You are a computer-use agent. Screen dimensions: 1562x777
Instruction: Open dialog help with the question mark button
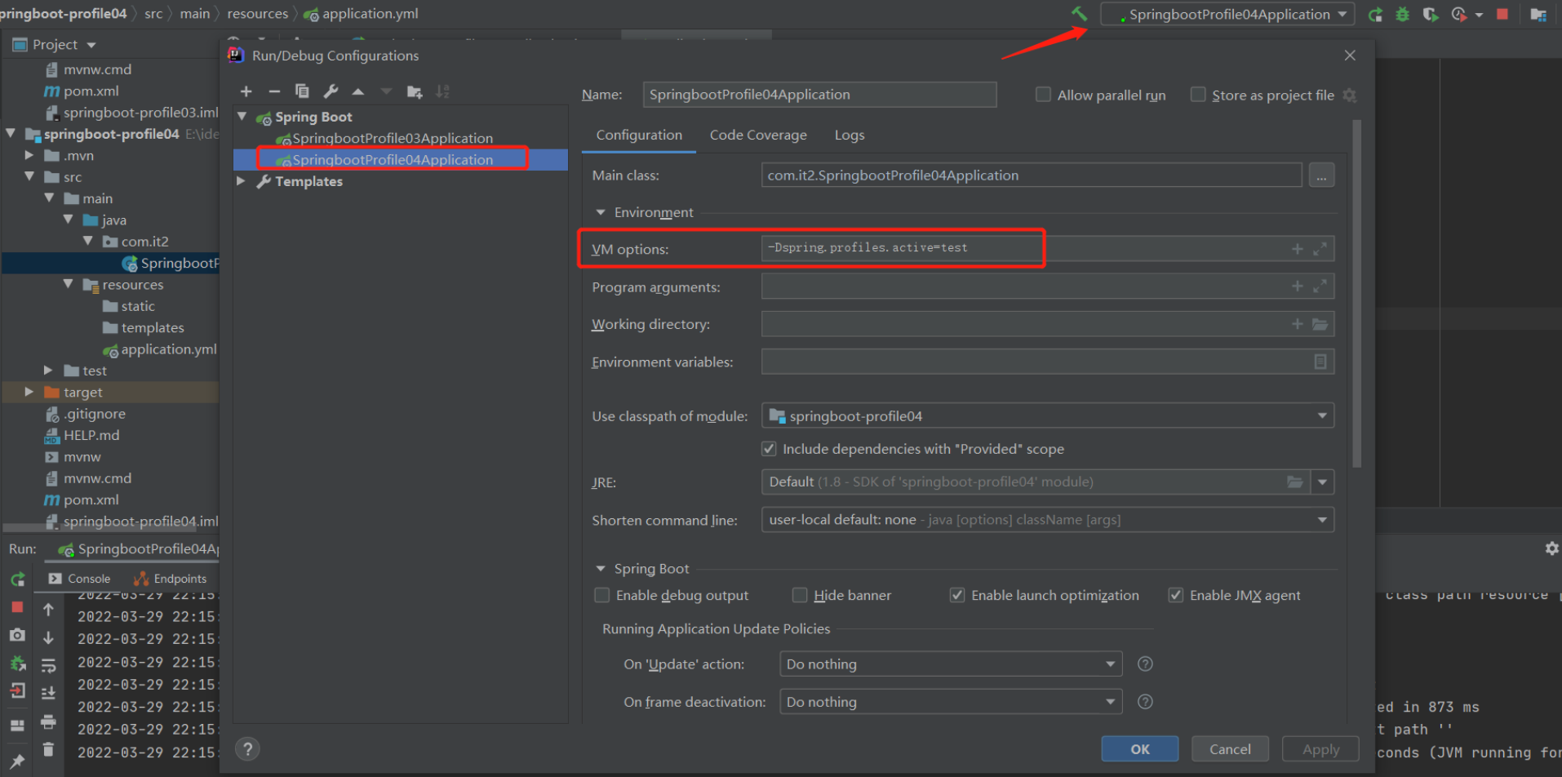tap(248, 748)
